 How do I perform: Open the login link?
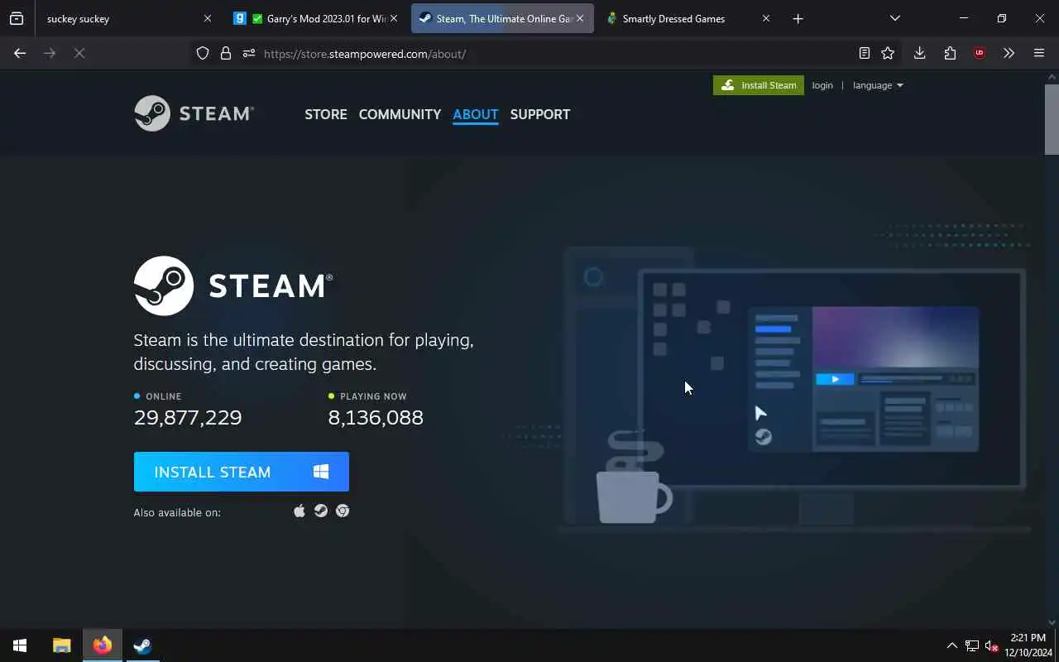(x=822, y=85)
